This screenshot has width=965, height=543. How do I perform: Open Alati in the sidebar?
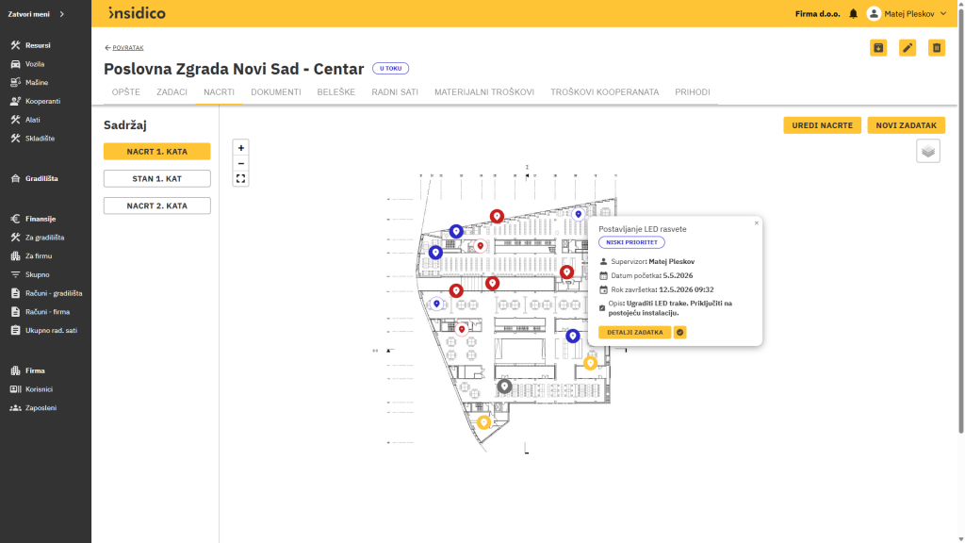click(x=33, y=120)
